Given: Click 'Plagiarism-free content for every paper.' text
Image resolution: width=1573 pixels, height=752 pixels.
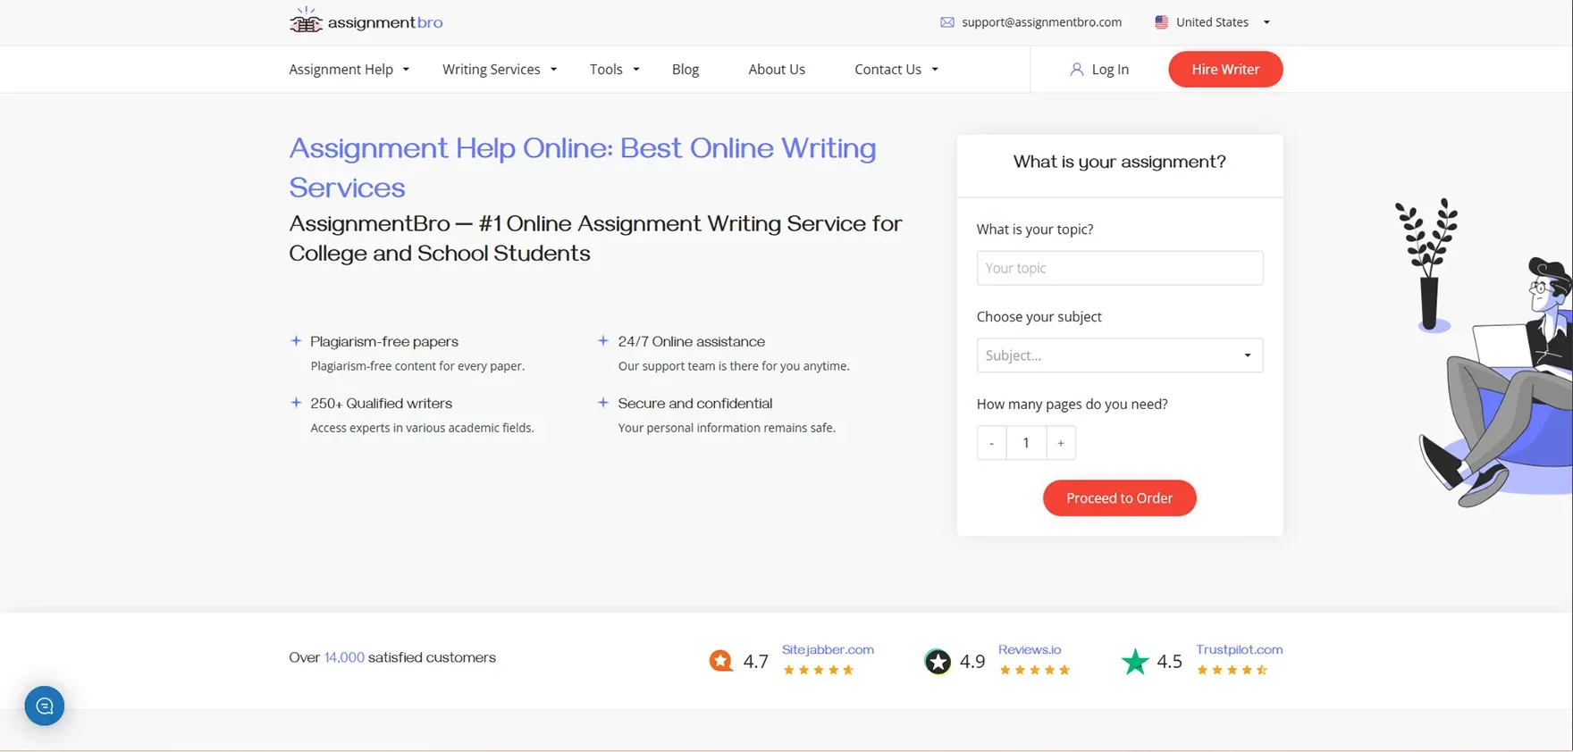Looking at the screenshot, I should pos(417,366).
